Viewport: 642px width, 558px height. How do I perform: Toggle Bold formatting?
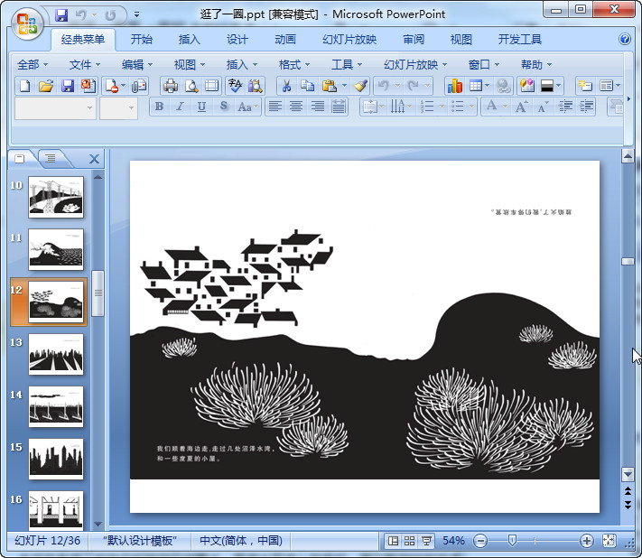[x=160, y=107]
